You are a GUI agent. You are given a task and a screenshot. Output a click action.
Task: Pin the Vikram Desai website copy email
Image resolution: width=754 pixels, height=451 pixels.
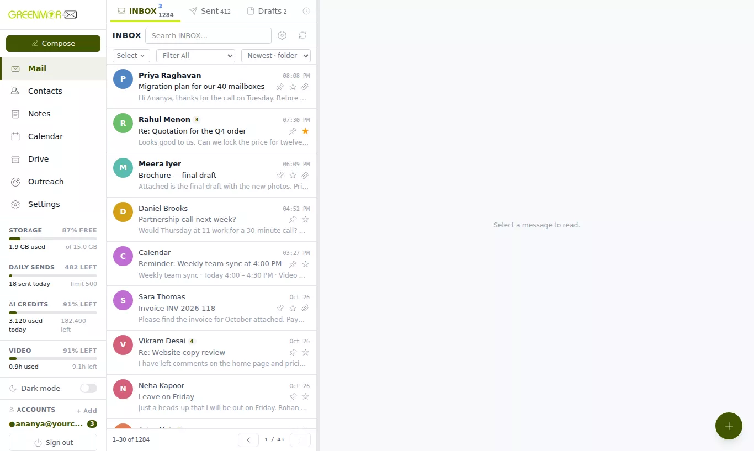coord(293,353)
